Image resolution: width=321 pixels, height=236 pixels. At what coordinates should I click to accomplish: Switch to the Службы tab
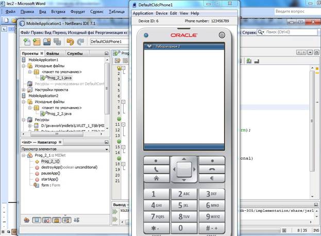click(x=75, y=53)
